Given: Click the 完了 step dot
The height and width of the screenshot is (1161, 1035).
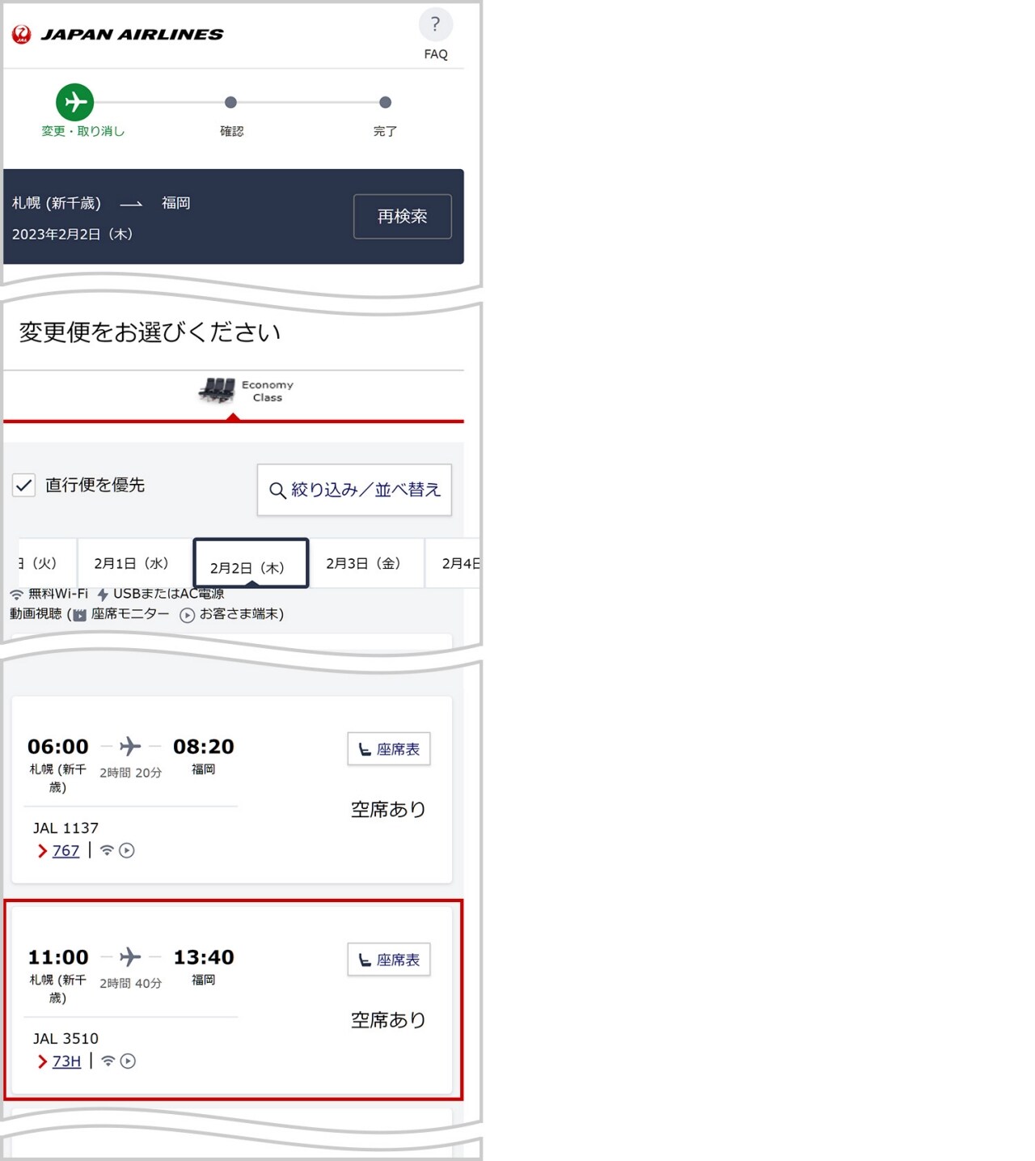Looking at the screenshot, I should (385, 102).
